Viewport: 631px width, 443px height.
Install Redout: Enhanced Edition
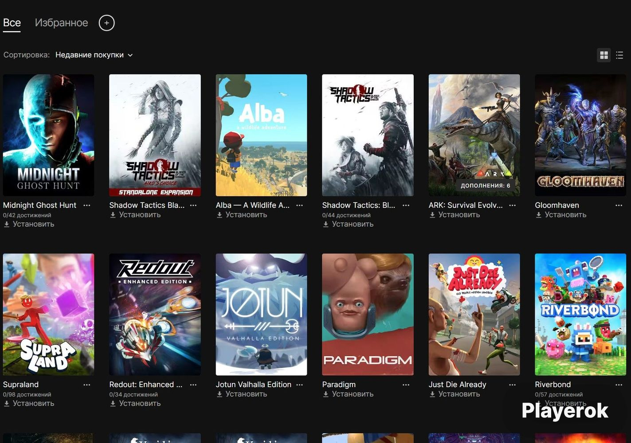135,404
